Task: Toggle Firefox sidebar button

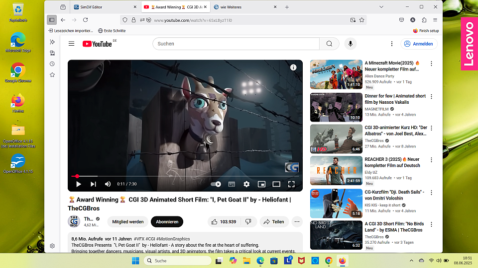Action: 52,20
